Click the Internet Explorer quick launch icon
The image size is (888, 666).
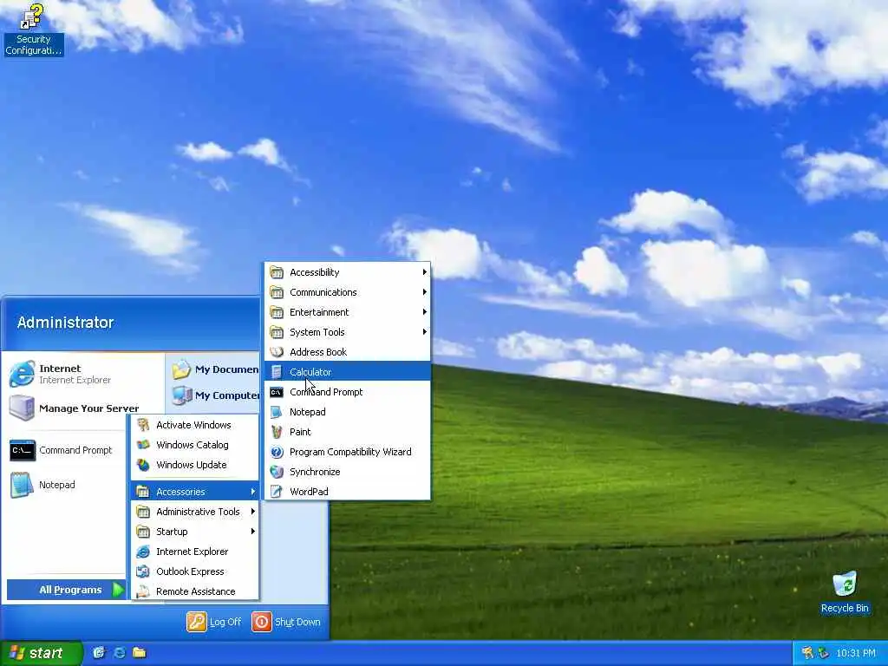click(119, 652)
